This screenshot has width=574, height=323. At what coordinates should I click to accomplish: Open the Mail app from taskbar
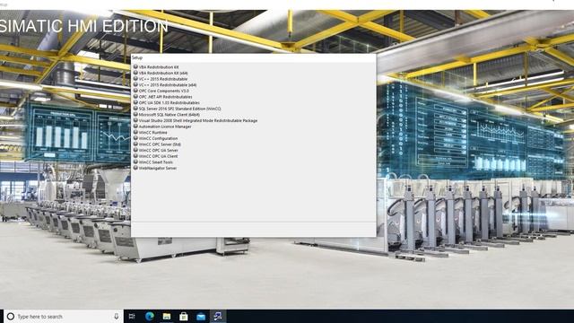click(x=201, y=317)
